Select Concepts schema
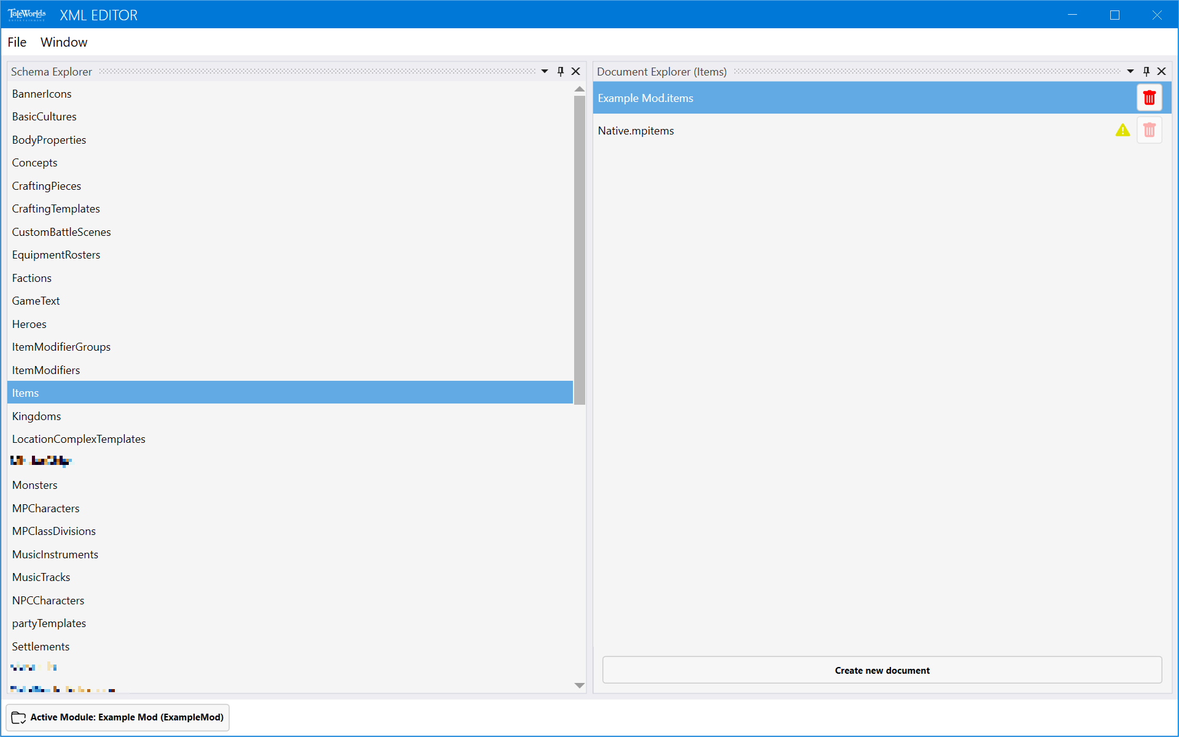 coord(290,163)
